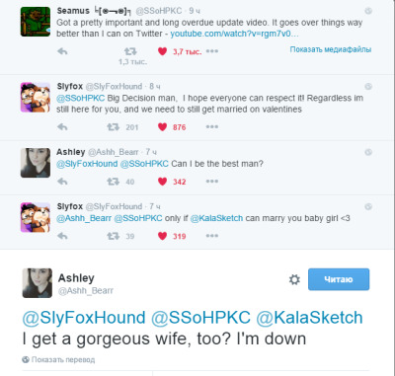
Task: Reply to Seamus's update video tweet
Action: (x=62, y=51)
